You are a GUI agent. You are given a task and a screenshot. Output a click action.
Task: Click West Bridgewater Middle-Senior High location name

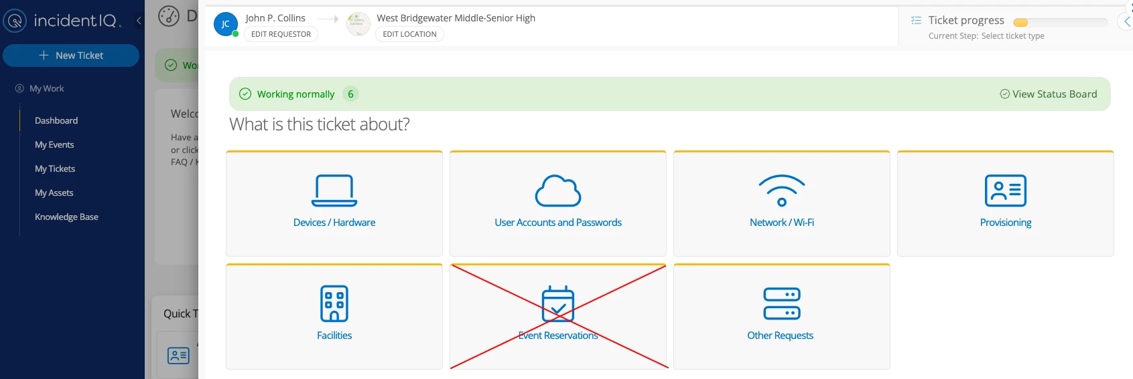pyautogui.click(x=456, y=18)
